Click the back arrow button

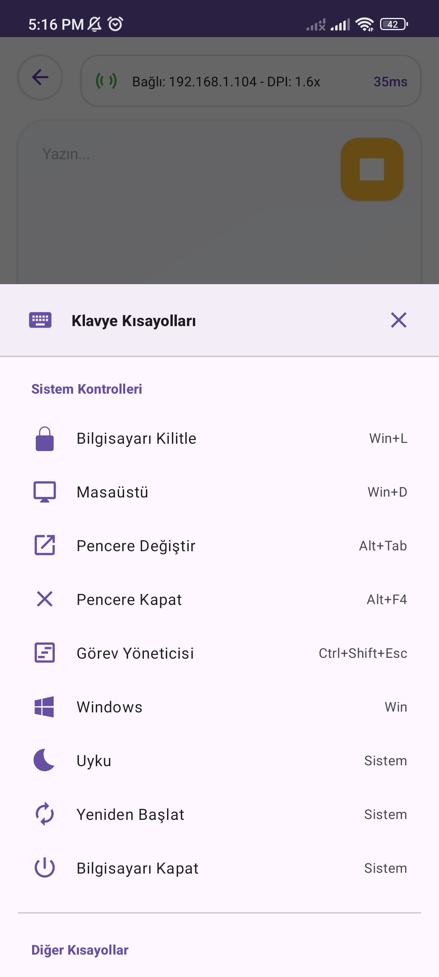(x=39, y=77)
